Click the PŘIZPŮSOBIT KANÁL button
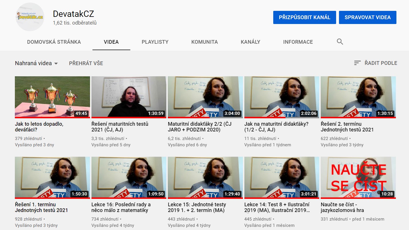This screenshot has height=230, width=409. (305, 17)
